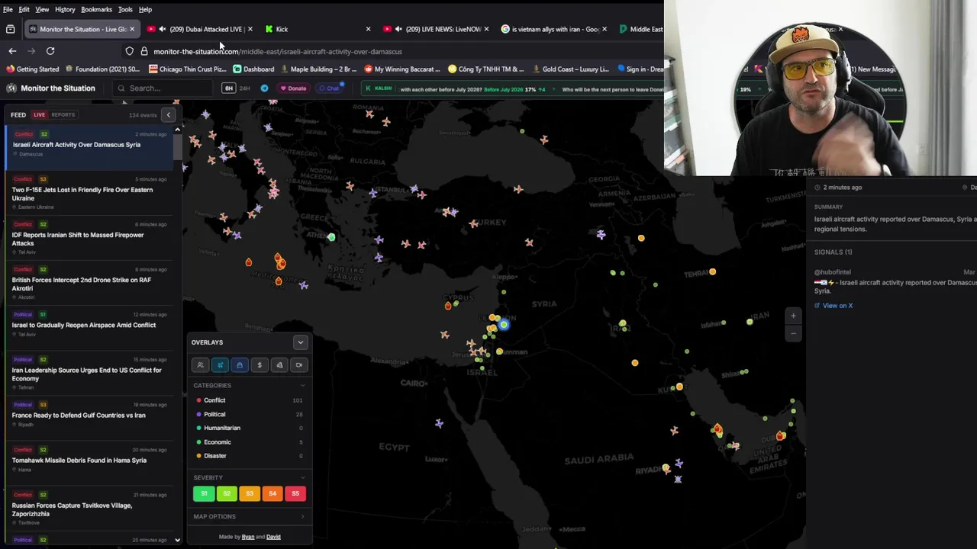This screenshot has height=549, width=977.
Task: Filter by S1 severity swatch
Action: pyautogui.click(x=204, y=493)
